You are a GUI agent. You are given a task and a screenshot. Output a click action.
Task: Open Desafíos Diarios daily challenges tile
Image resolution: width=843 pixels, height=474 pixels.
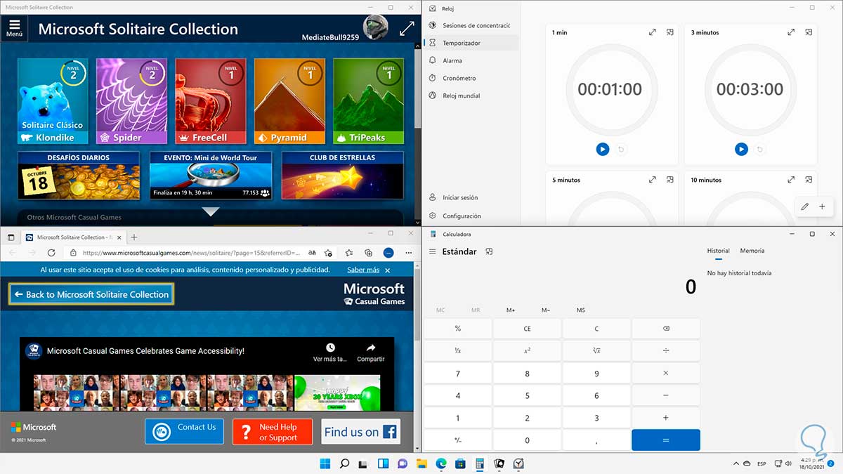point(78,176)
